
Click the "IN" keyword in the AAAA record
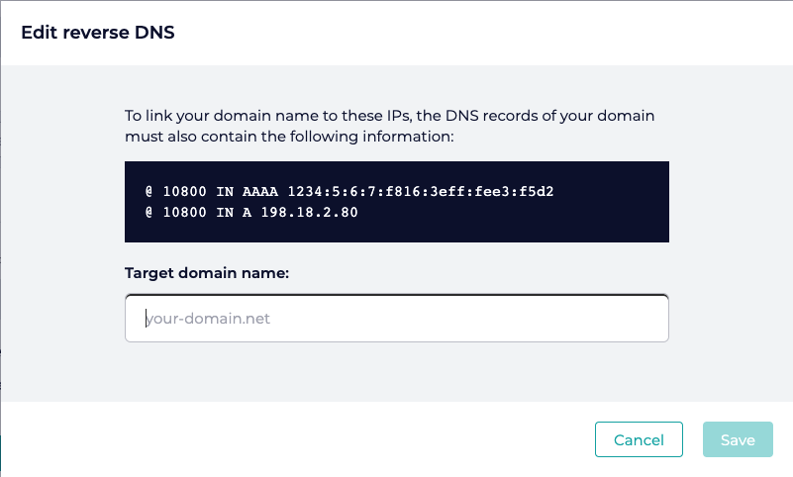tap(224, 192)
